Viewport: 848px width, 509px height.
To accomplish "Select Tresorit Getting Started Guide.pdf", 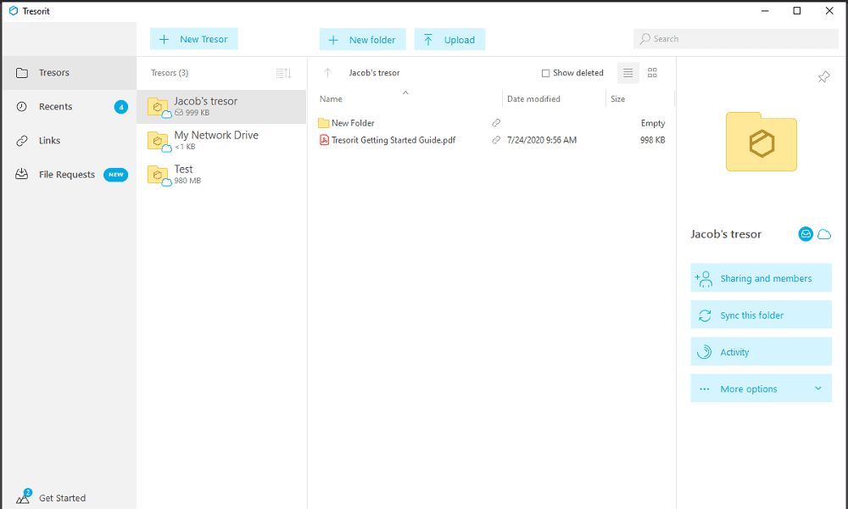I will coord(492,140).
